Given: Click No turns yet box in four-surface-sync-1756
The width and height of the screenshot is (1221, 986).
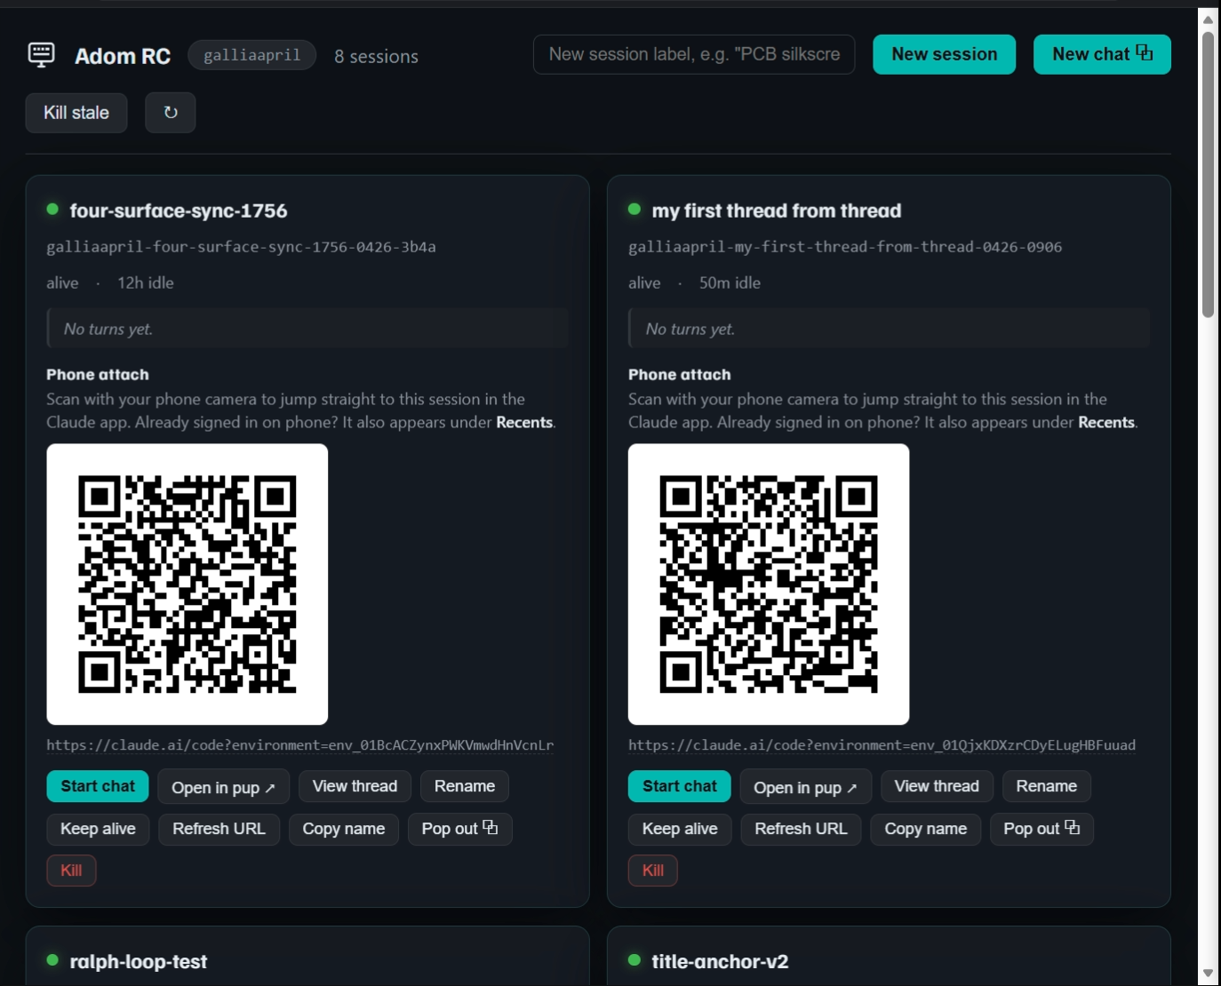Looking at the screenshot, I should [x=307, y=329].
